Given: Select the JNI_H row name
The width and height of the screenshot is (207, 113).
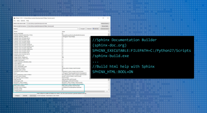Looking at the screenshot, I should point(16,73).
